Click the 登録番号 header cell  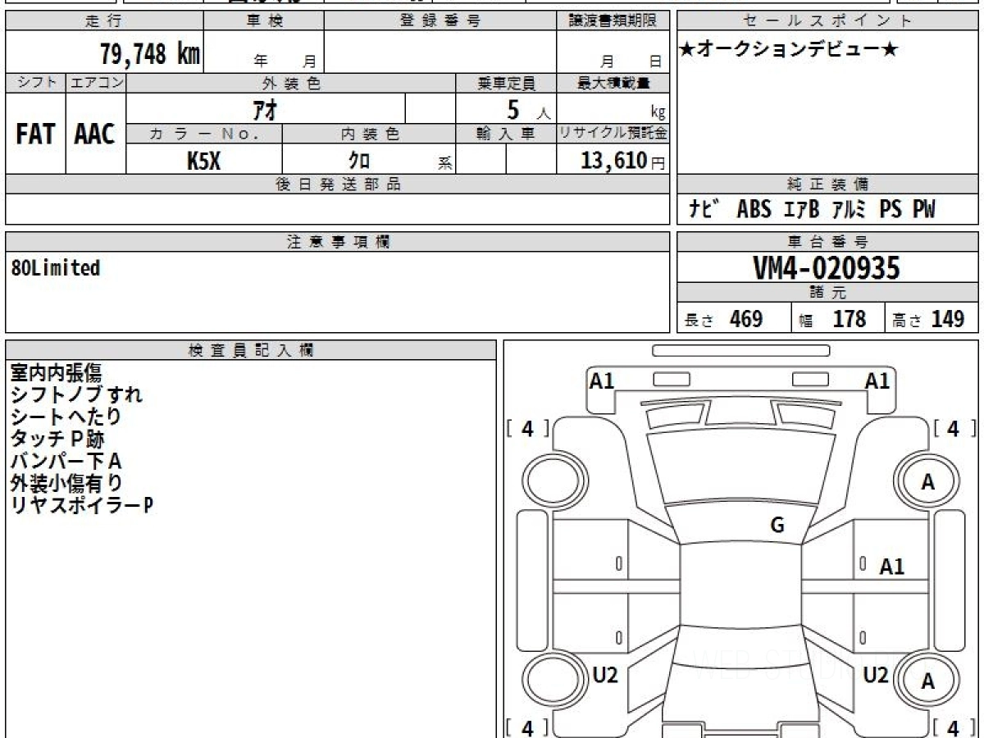point(440,21)
